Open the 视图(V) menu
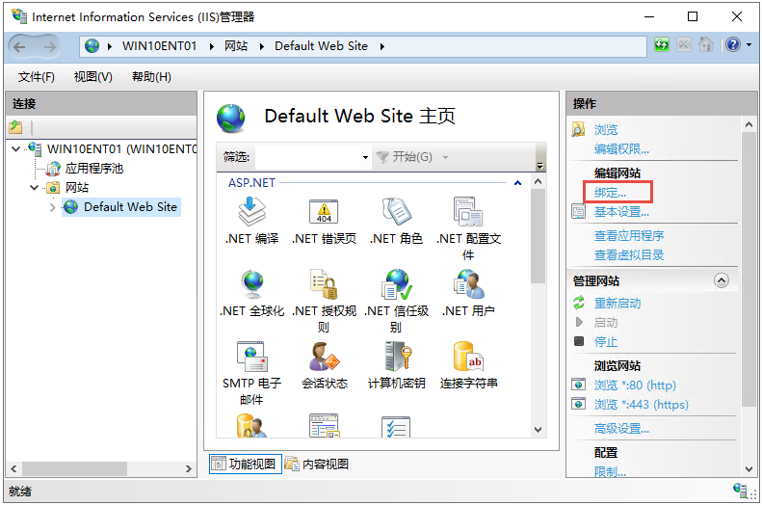Viewport: 762px width, 505px height. pos(92,77)
